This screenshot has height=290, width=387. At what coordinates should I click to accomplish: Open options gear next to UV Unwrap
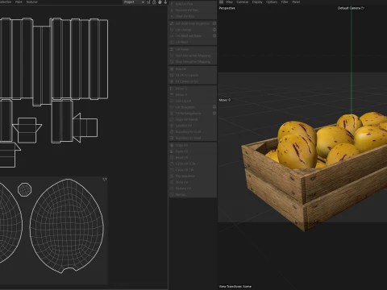[214, 30]
